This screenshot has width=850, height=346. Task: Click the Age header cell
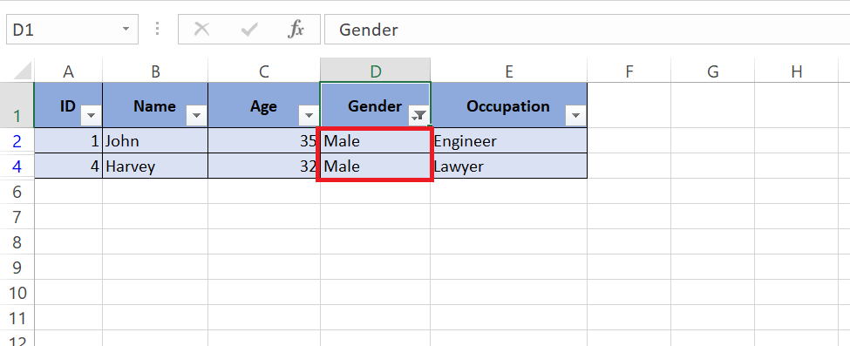264,105
